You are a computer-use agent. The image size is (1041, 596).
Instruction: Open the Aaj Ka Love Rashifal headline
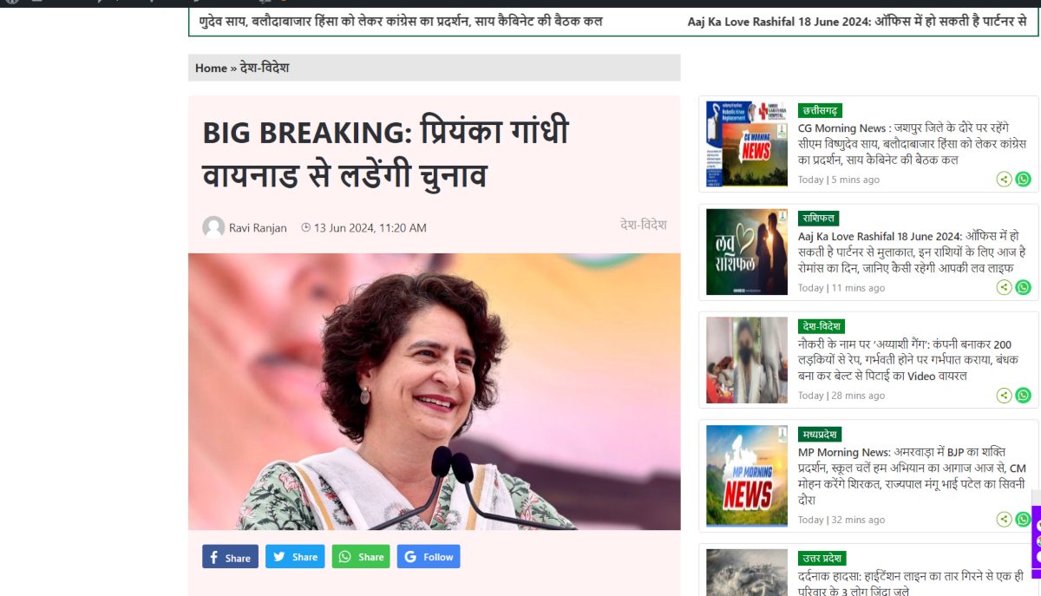pos(908,252)
